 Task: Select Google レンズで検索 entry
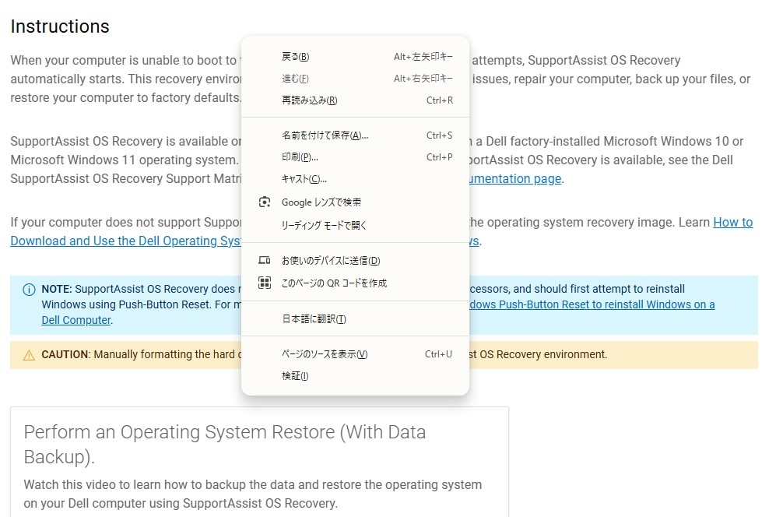click(x=355, y=202)
